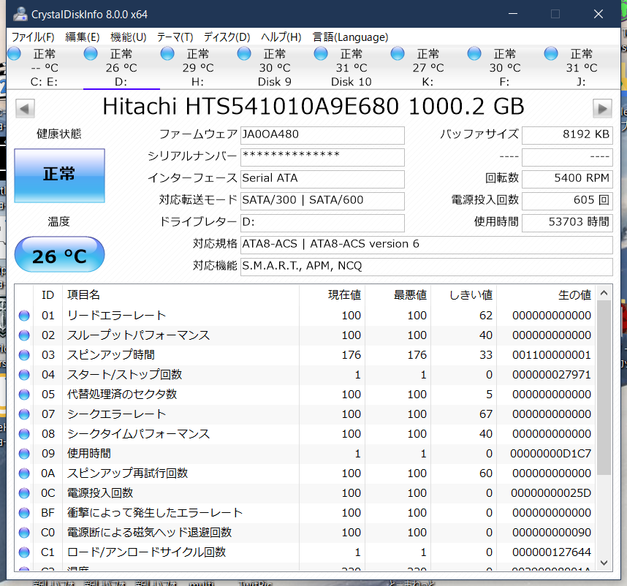Go to next disk with right arrow

[602, 109]
